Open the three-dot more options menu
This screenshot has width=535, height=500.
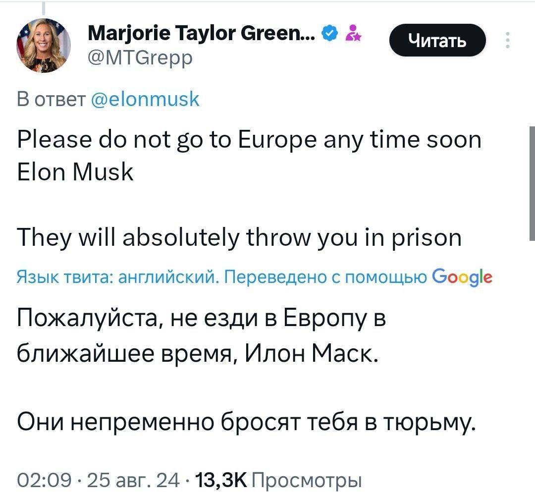click(506, 40)
